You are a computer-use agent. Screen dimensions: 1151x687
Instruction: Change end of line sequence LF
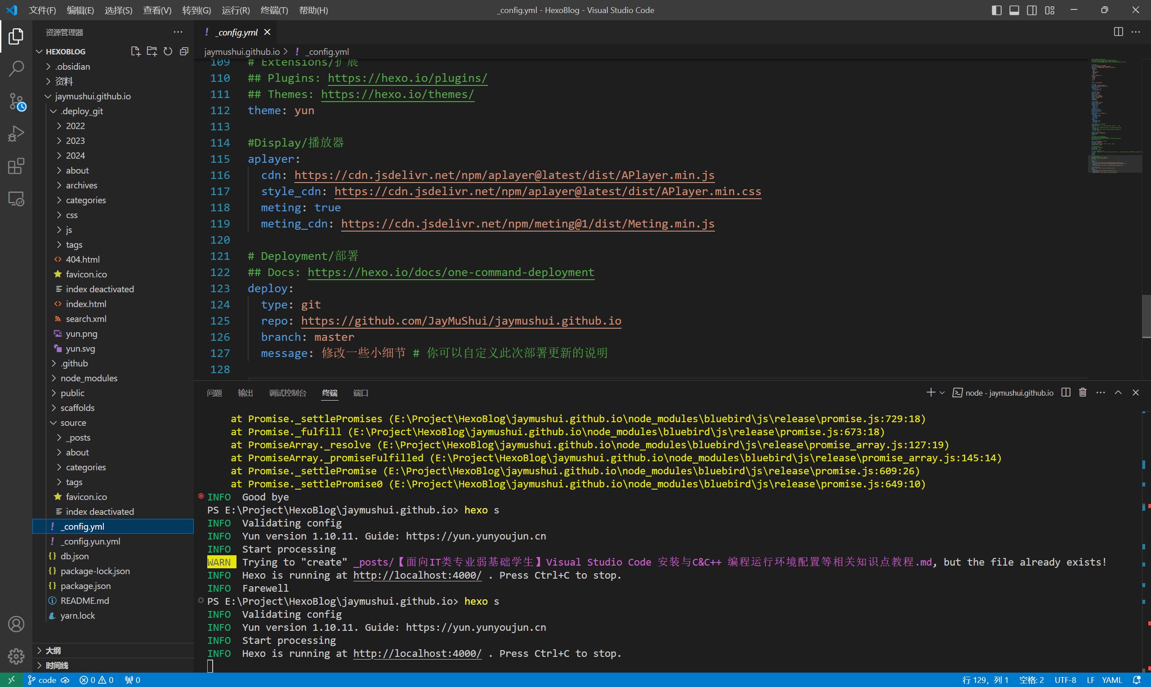[1091, 680]
